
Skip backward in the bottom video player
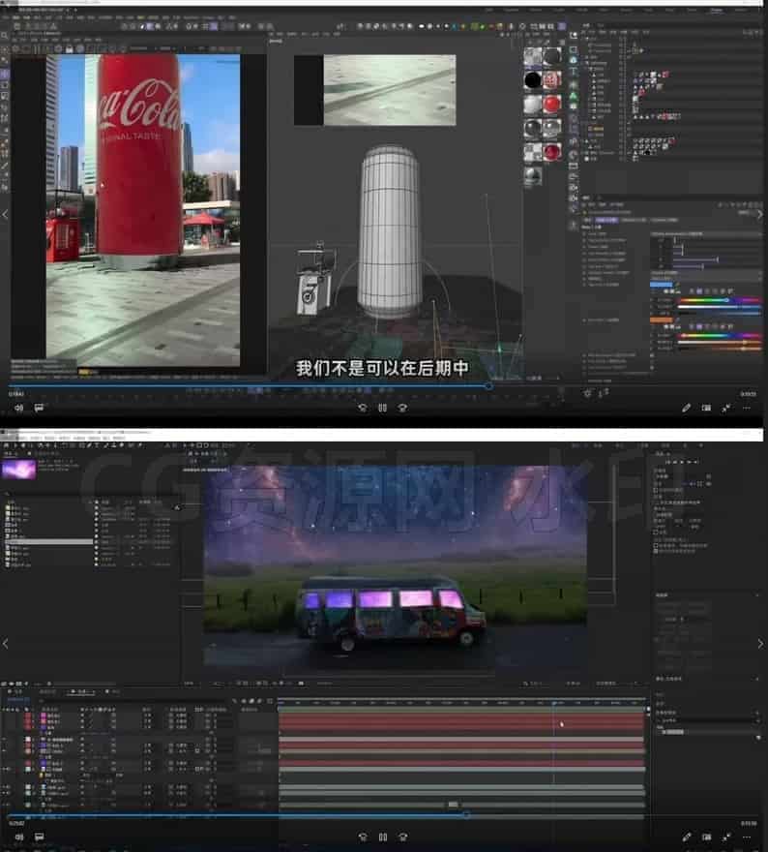click(363, 837)
